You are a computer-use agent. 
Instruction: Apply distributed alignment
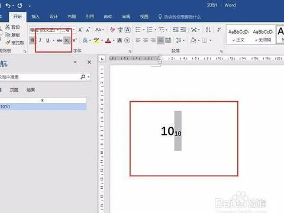coord(168,40)
